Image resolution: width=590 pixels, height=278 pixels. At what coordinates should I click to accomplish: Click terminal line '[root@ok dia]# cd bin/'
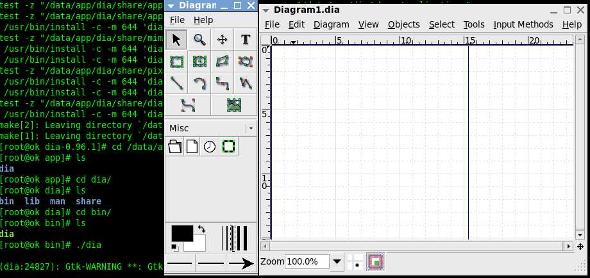tap(56, 212)
